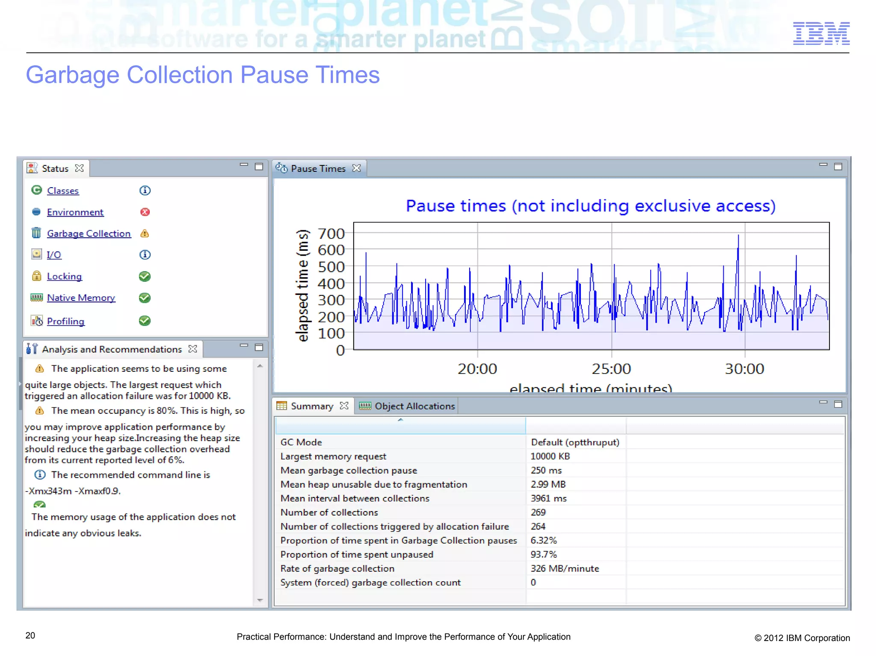Image resolution: width=876 pixels, height=656 pixels.
Task: Click the Pause Times clock icon
Action: [281, 168]
